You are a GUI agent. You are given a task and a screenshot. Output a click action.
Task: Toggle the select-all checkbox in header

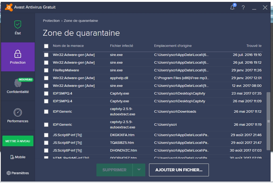46,46
